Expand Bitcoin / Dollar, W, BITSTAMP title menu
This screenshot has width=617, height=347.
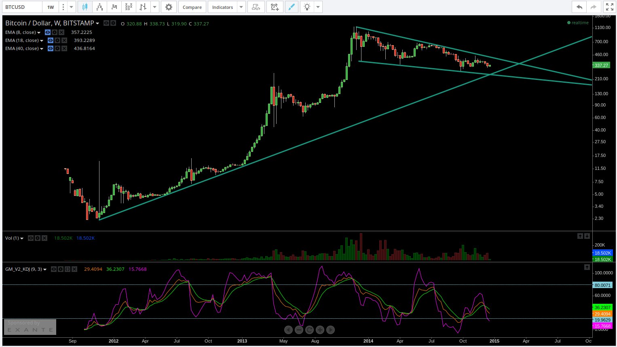pyautogui.click(x=97, y=23)
